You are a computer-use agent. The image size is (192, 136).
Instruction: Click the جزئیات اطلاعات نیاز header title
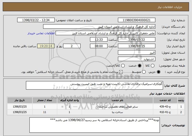[x=170, y=7]
